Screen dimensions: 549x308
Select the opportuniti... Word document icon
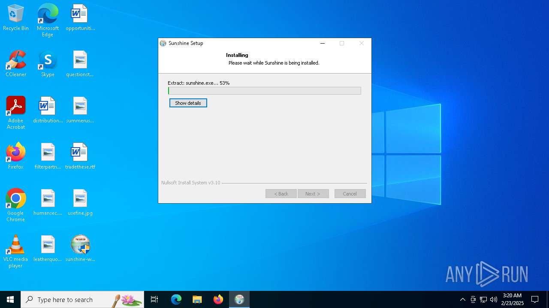[80, 18]
